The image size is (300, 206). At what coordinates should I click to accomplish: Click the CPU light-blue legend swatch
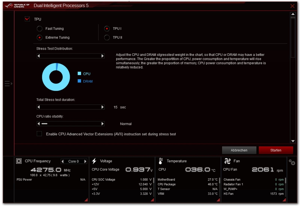(x=79, y=73)
